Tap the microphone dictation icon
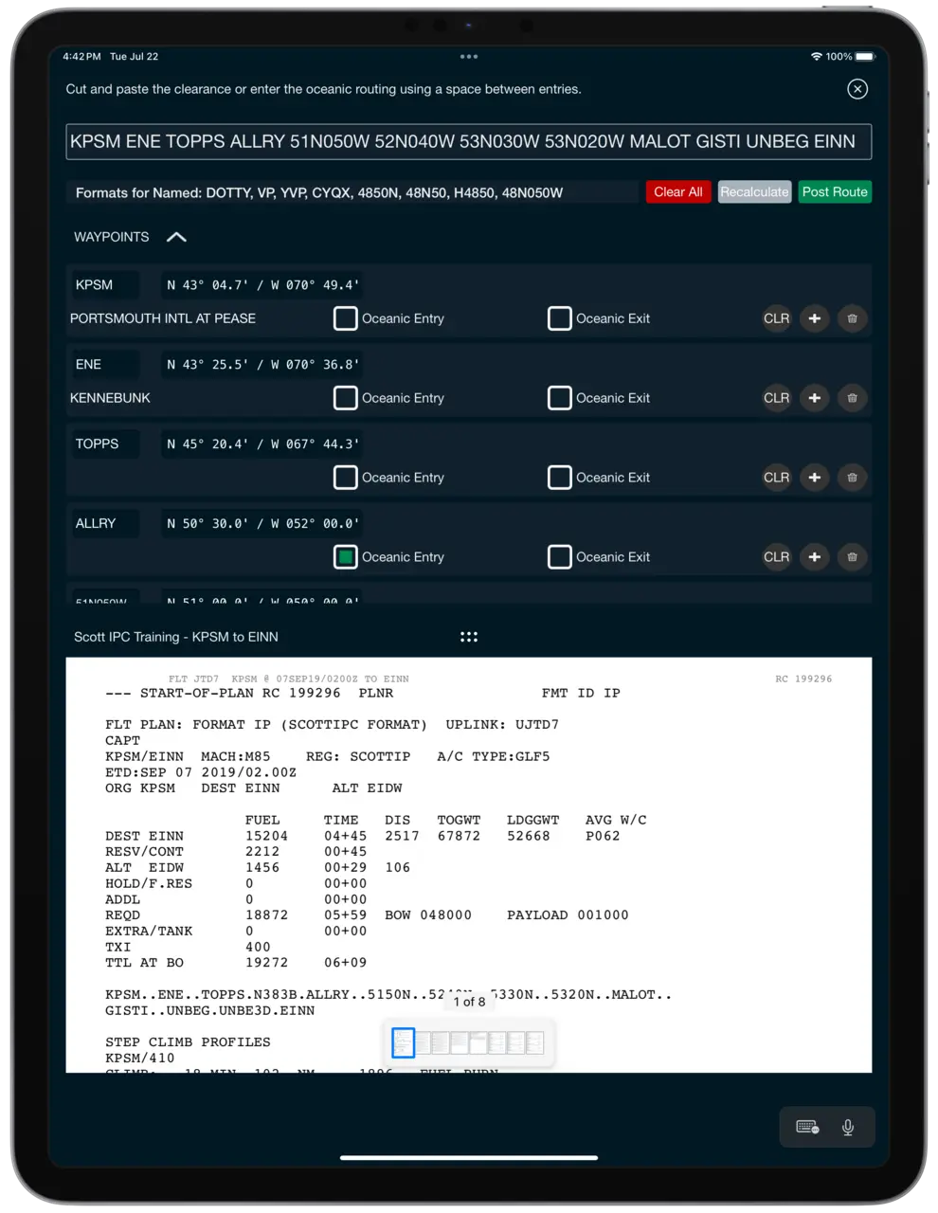 (848, 1127)
